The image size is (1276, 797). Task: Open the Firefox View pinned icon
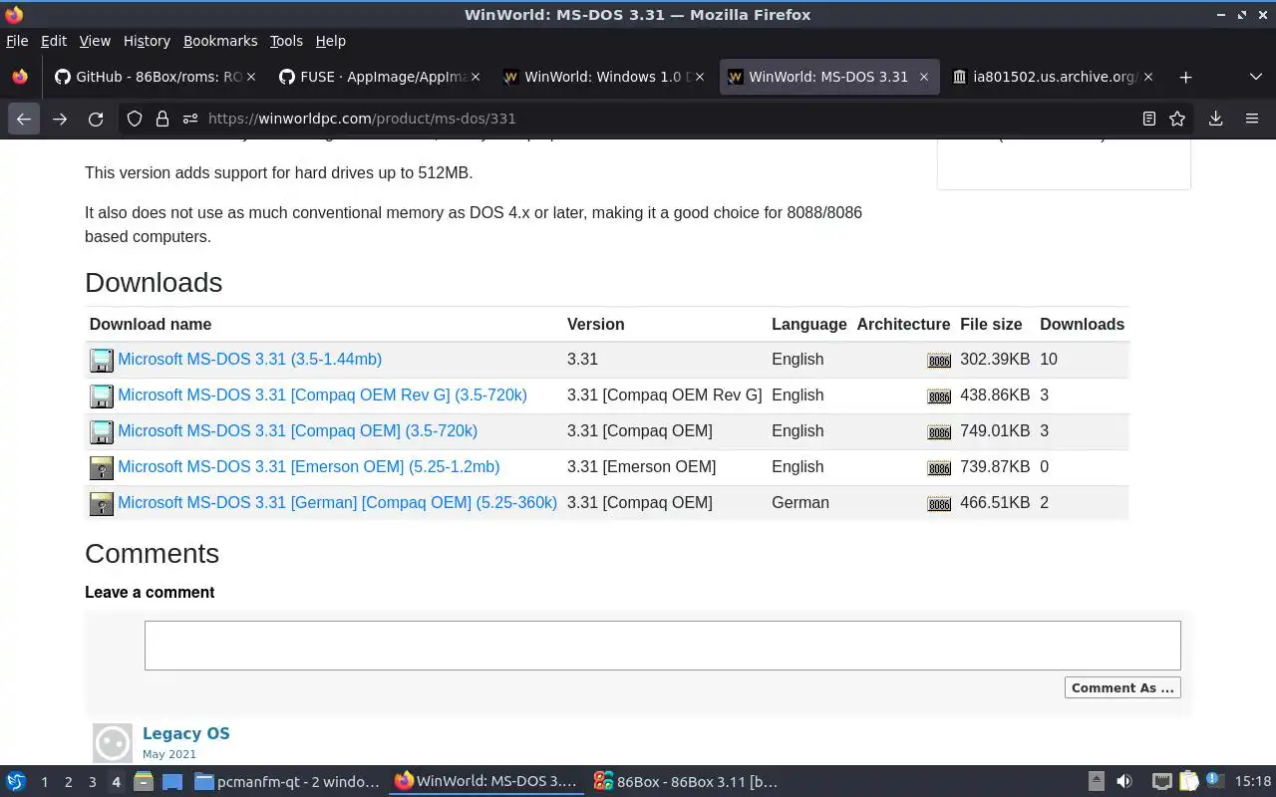pyautogui.click(x=19, y=77)
